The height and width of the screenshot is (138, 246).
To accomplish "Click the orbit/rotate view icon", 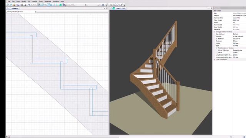I will [x=122, y=5].
